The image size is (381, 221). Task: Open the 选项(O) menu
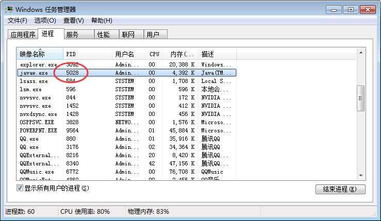(x=45, y=21)
